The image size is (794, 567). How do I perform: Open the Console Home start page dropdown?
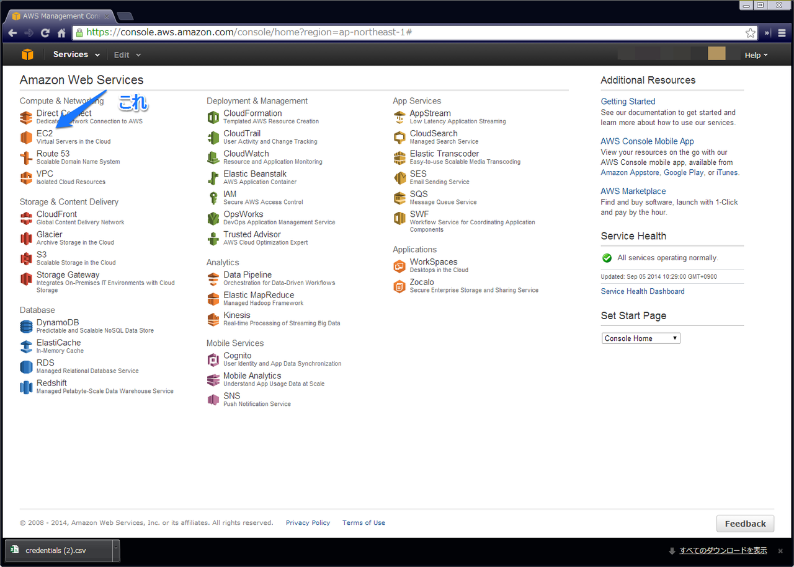(641, 338)
